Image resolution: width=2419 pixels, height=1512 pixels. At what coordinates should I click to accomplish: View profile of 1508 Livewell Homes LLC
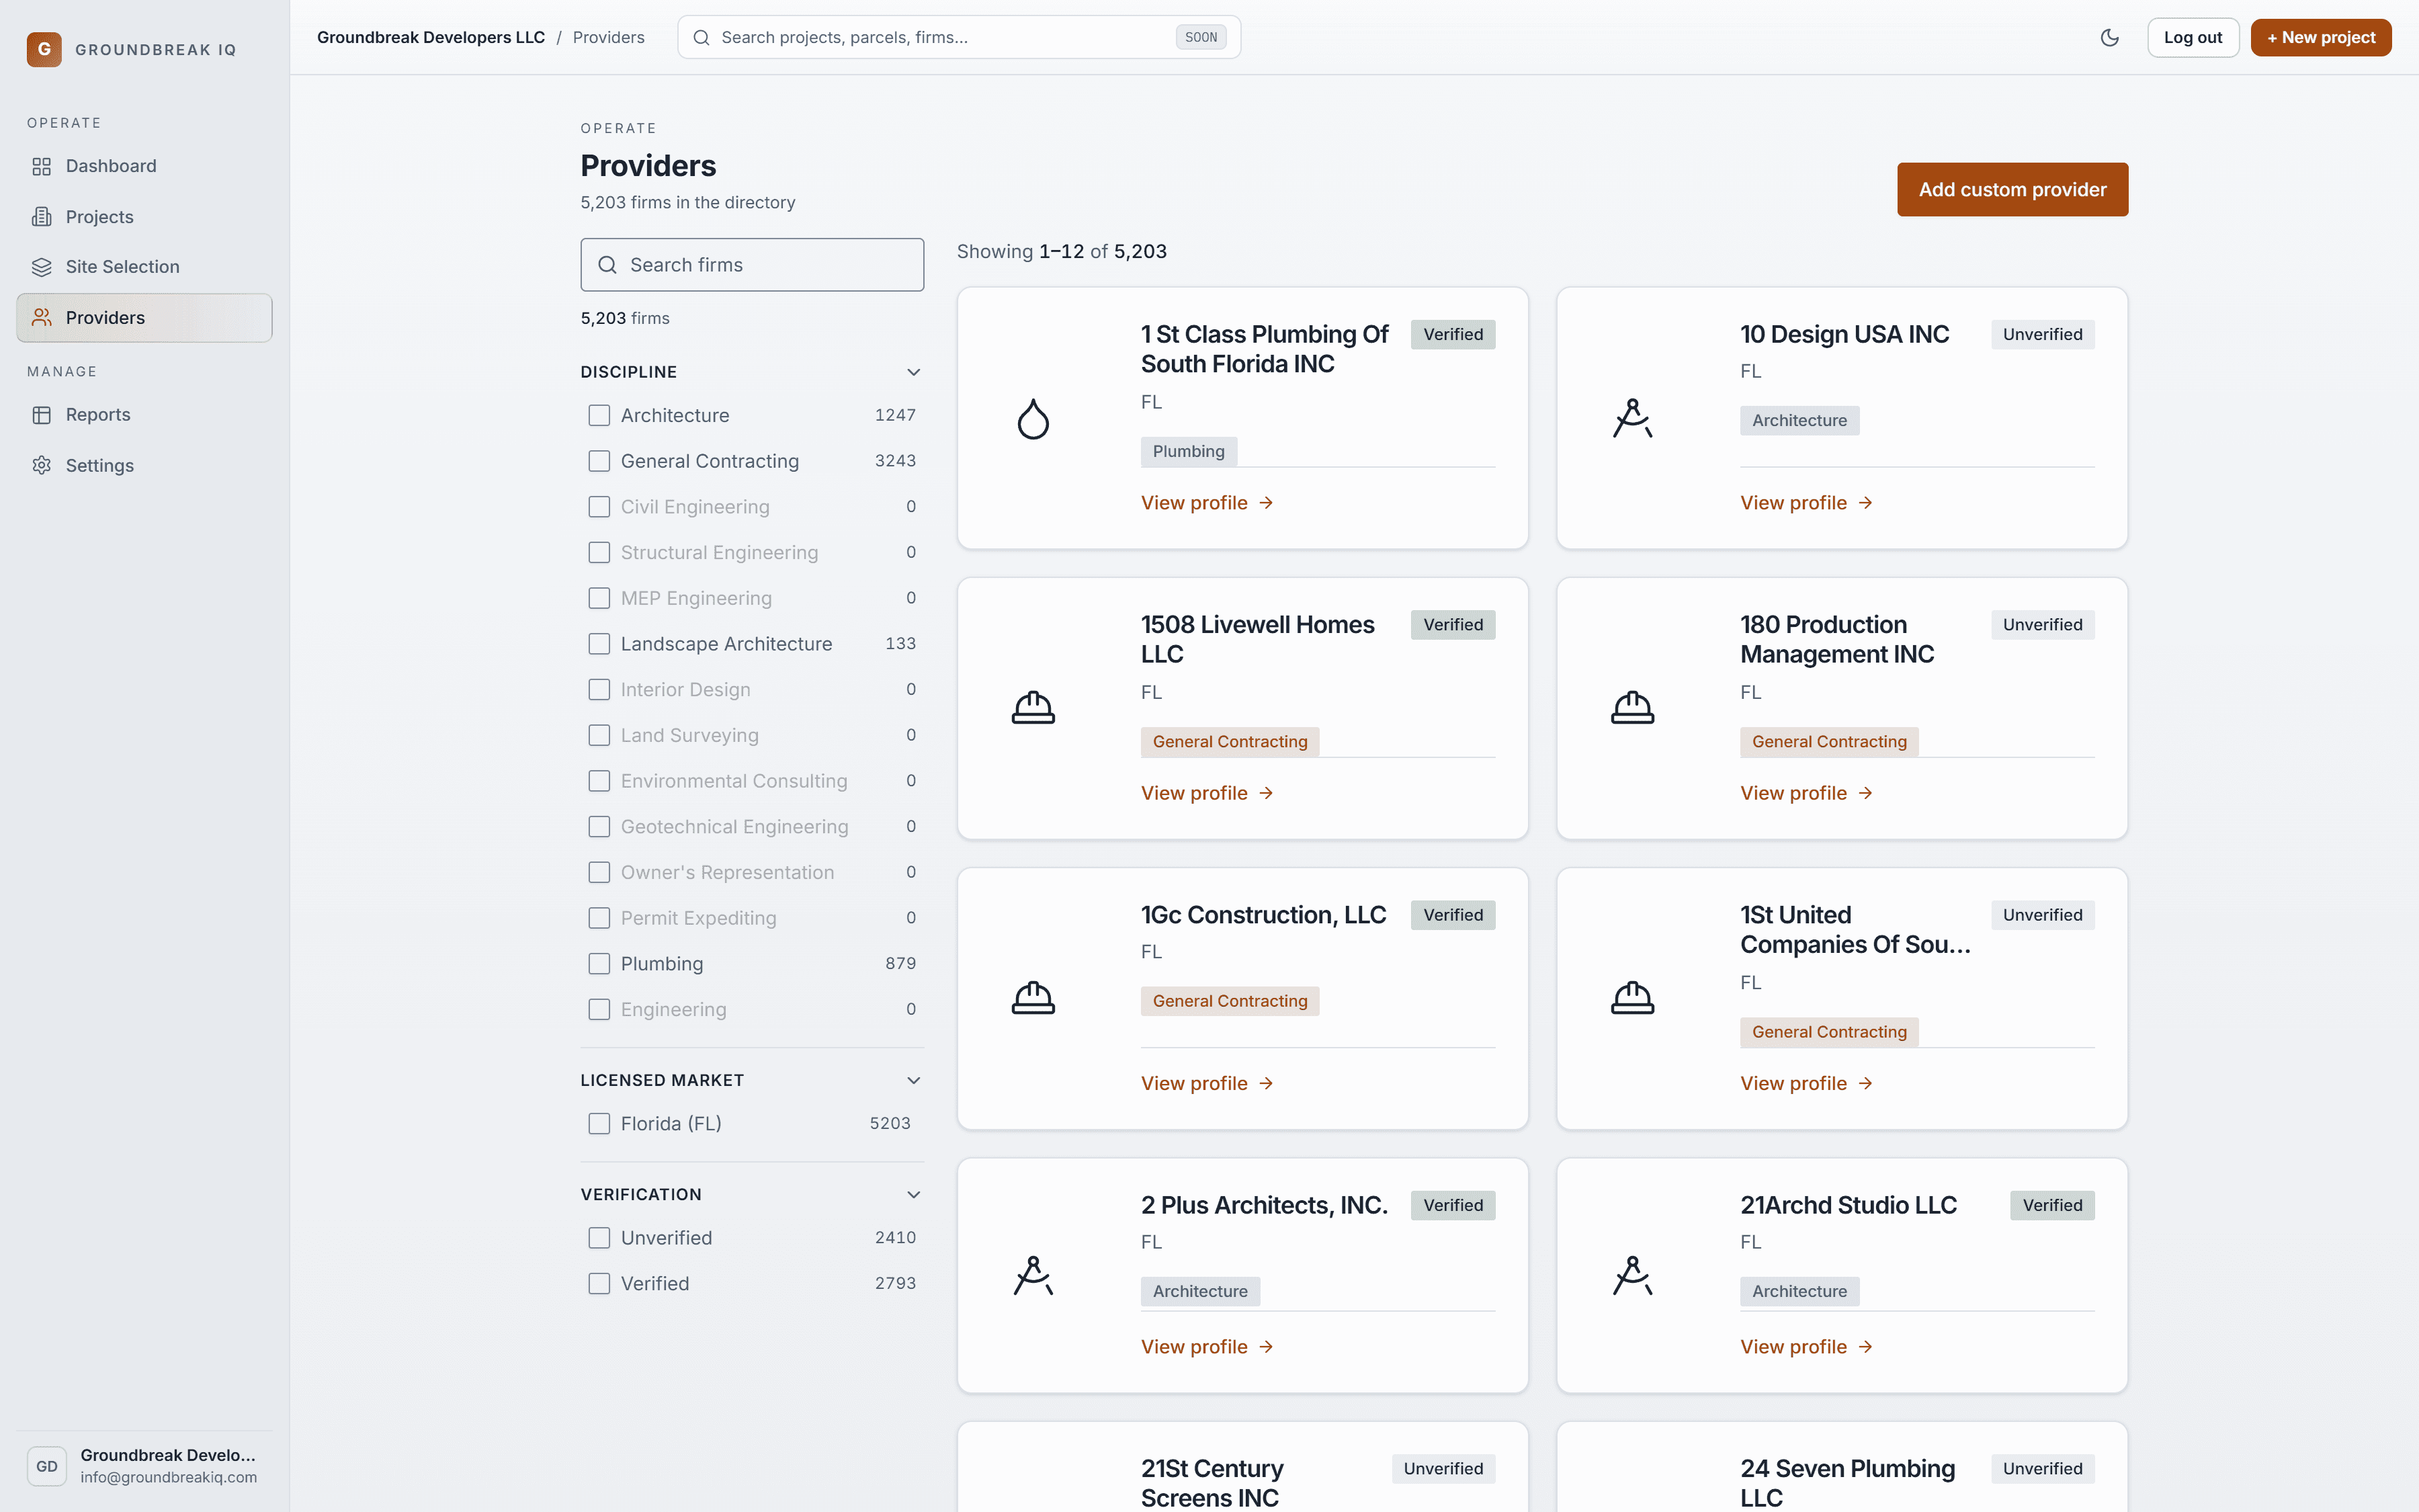[x=1207, y=793]
